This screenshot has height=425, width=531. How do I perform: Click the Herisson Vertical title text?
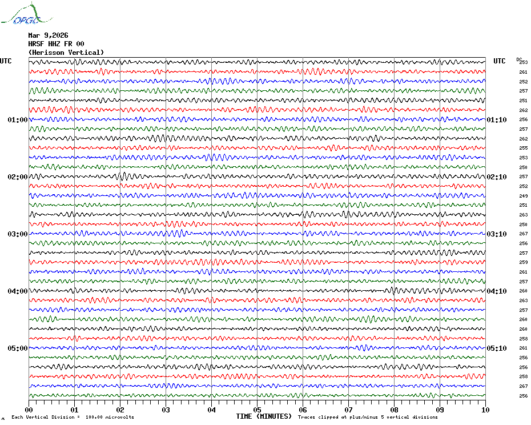tap(66, 53)
